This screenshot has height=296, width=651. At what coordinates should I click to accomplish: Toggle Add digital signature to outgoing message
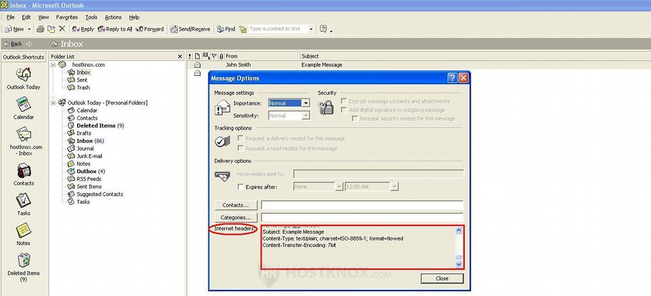pos(344,110)
